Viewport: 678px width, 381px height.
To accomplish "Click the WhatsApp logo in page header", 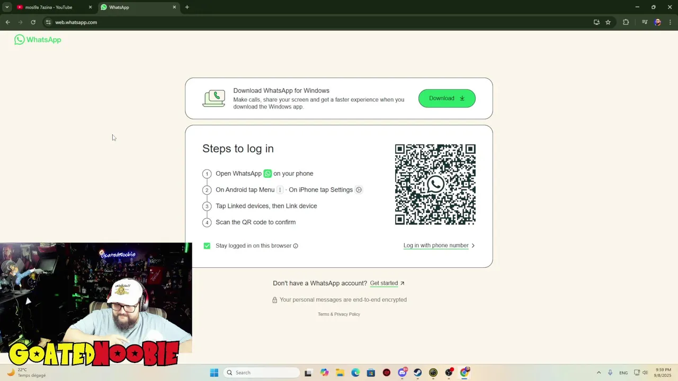I will coord(38,40).
